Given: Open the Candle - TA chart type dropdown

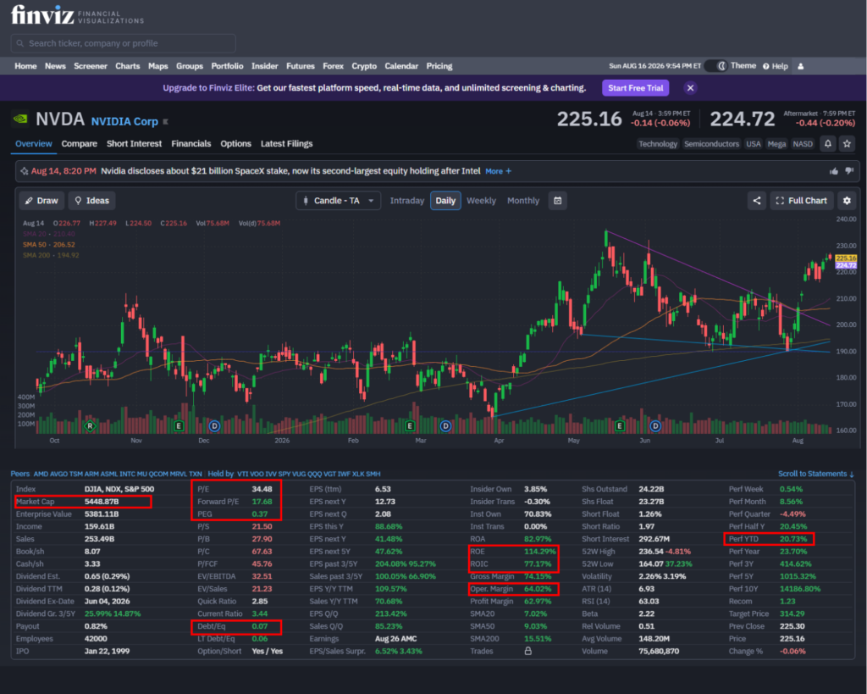Looking at the screenshot, I should point(339,200).
